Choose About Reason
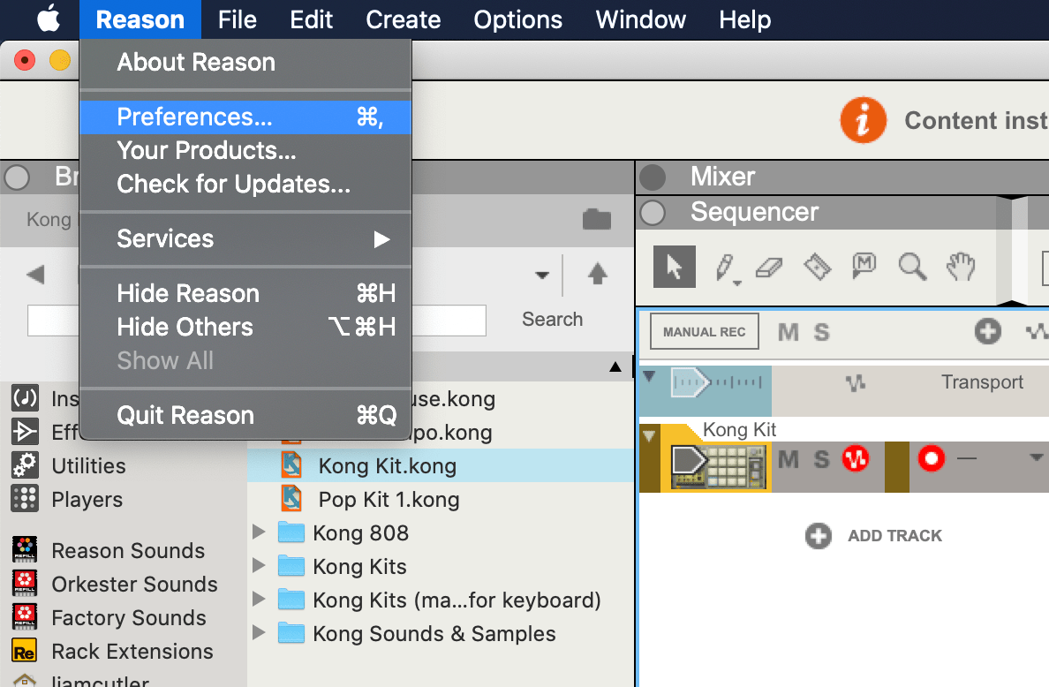This screenshot has height=687, width=1049. pyautogui.click(x=245, y=62)
